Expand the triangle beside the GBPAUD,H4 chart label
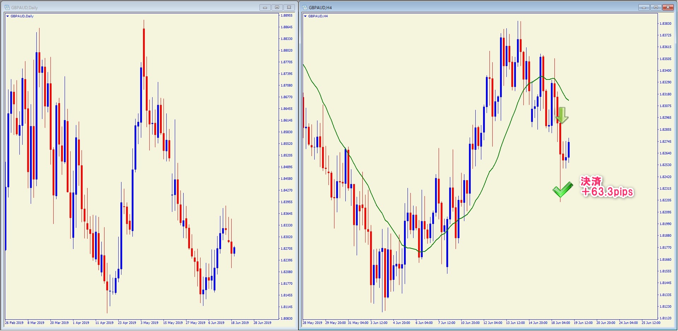The height and width of the screenshot is (331, 678). [305, 16]
